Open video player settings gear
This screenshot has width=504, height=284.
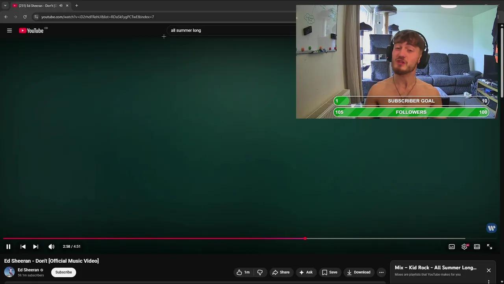[465, 247]
